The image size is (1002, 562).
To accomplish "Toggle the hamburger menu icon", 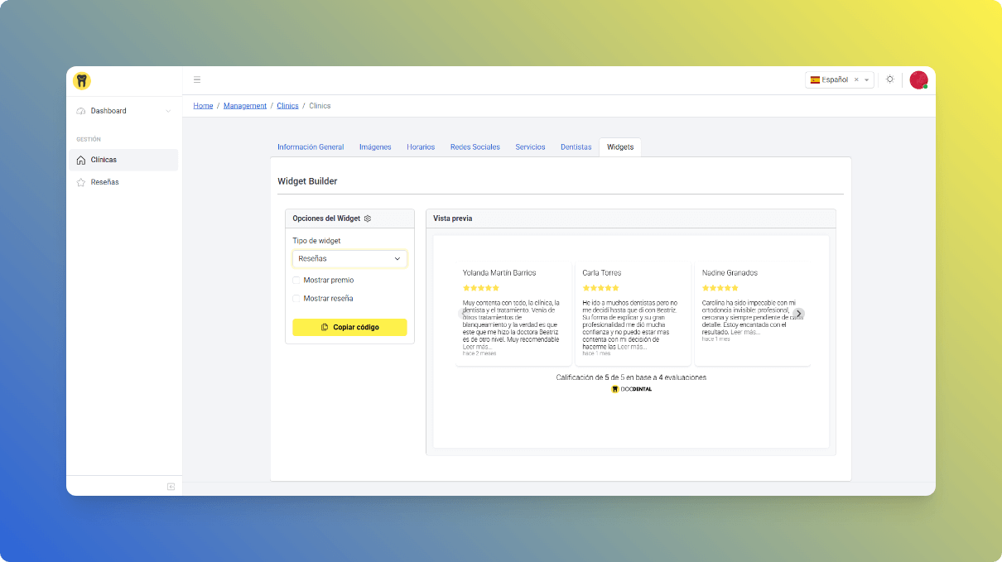I will coord(197,80).
